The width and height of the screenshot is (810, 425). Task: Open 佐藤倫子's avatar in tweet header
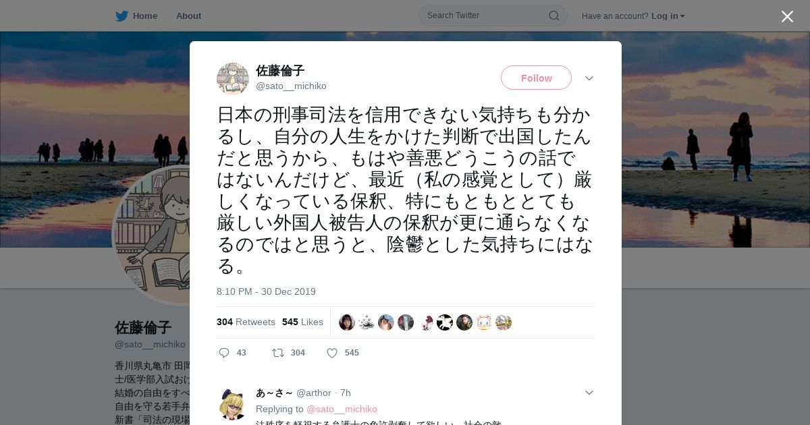tap(233, 79)
